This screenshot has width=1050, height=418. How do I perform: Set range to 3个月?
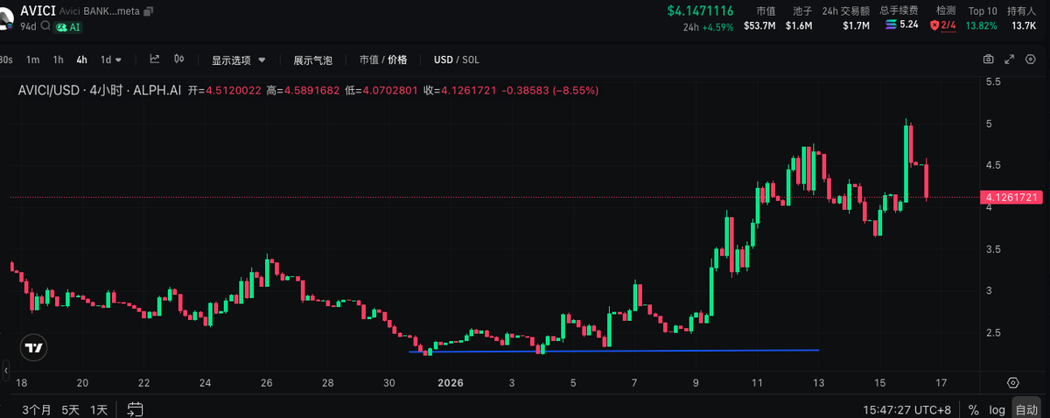(x=37, y=409)
